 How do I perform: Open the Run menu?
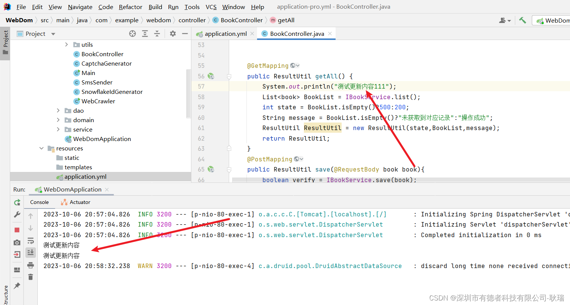pyautogui.click(x=173, y=7)
